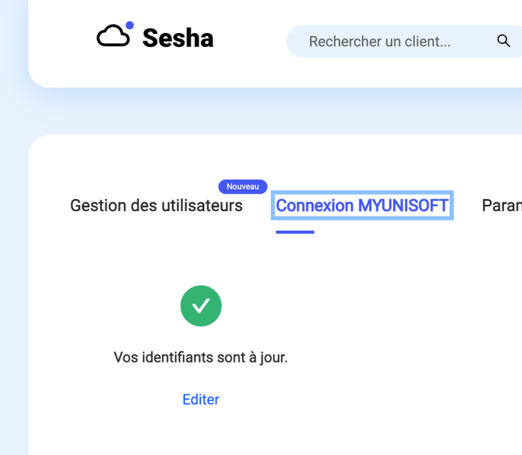Click the empty space in the search bar before the magnifier

coord(474,42)
